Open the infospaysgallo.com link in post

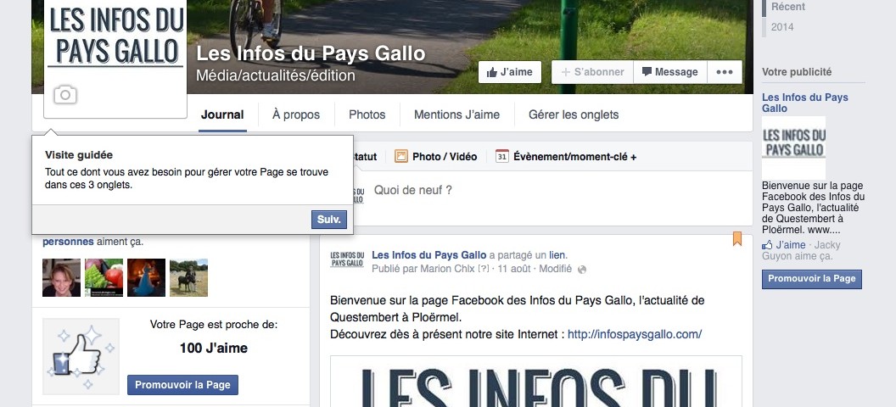pyautogui.click(x=635, y=335)
